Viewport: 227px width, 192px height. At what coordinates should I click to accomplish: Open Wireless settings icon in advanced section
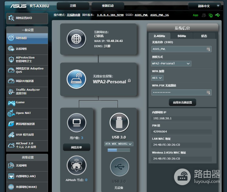click(x=11, y=165)
